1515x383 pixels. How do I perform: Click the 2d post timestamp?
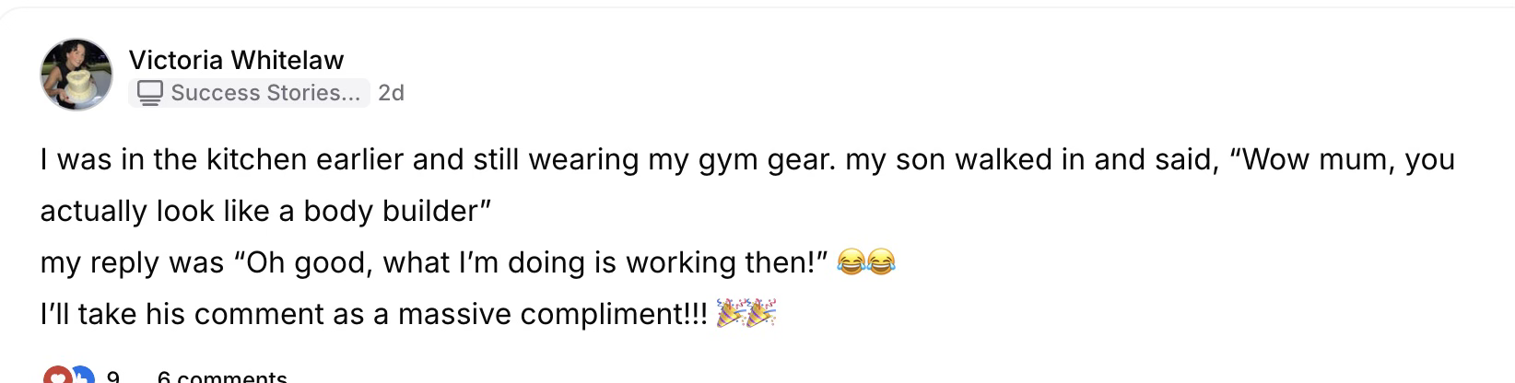(391, 93)
